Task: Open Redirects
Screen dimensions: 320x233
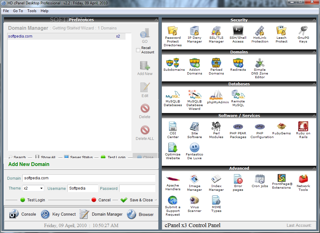Action: click(238, 65)
